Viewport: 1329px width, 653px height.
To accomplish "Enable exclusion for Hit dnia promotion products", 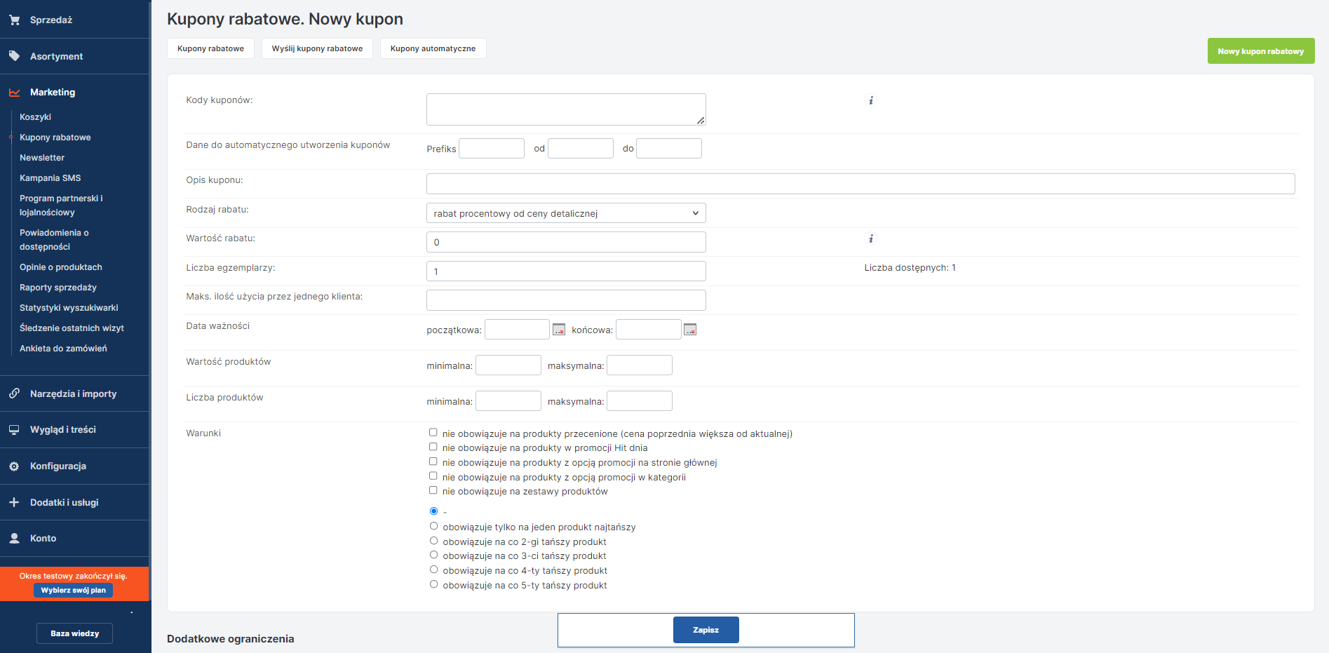I will coord(433,447).
